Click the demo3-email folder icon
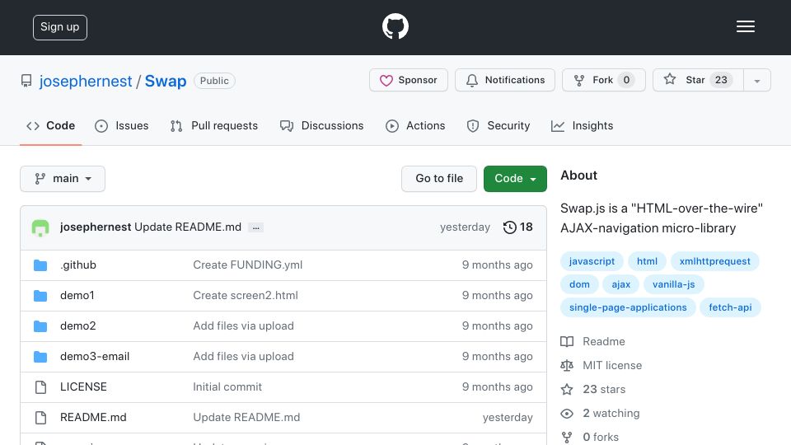 (40, 357)
